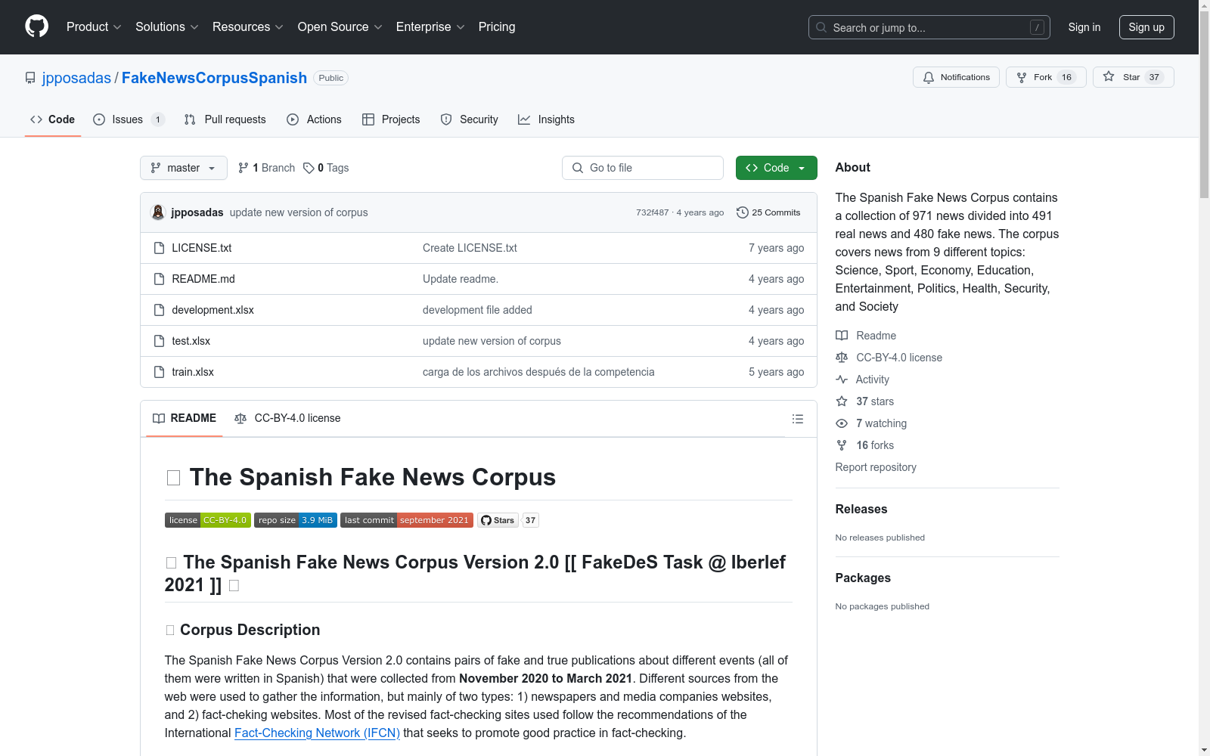Click Sign in link
1210x756 pixels.
pyautogui.click(x=1084, y=27)
